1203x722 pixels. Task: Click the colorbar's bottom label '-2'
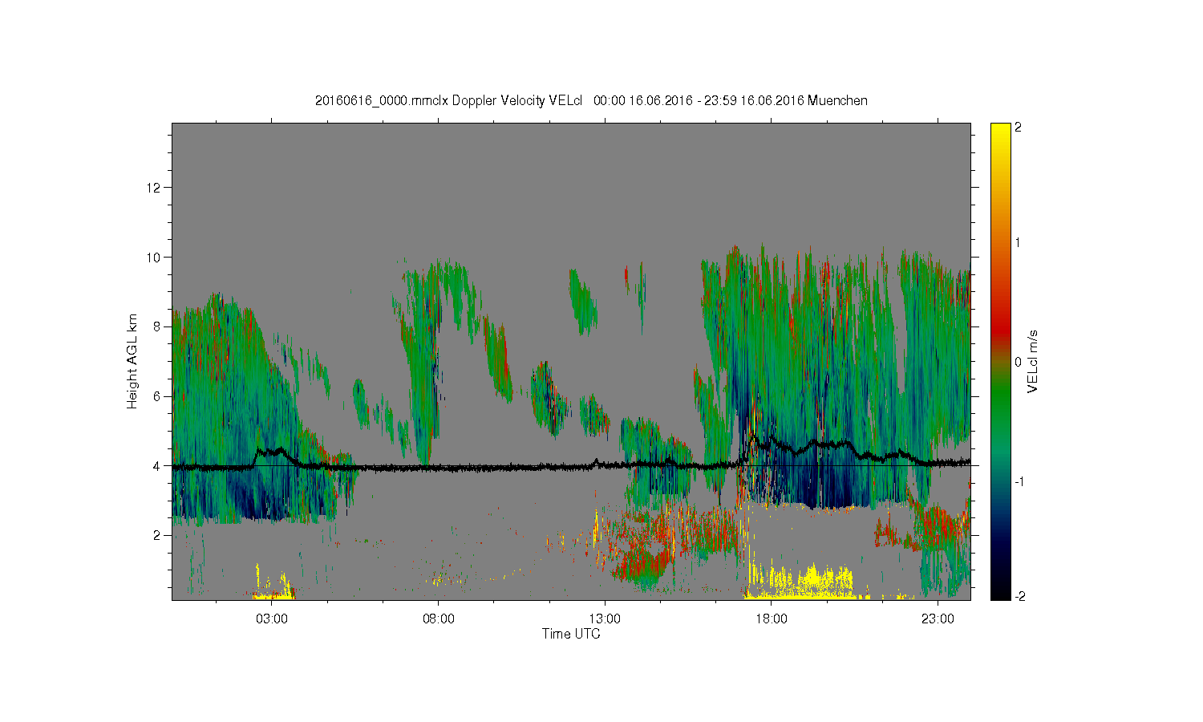click(1020, 596)
